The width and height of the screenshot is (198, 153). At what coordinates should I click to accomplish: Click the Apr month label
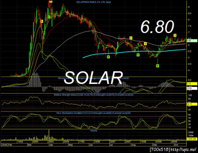click(x=51, y=145)
